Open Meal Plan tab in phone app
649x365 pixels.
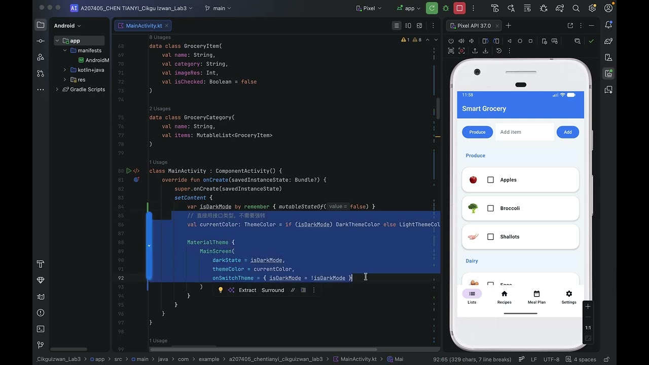pyautogui.click(x=536, y=297)
